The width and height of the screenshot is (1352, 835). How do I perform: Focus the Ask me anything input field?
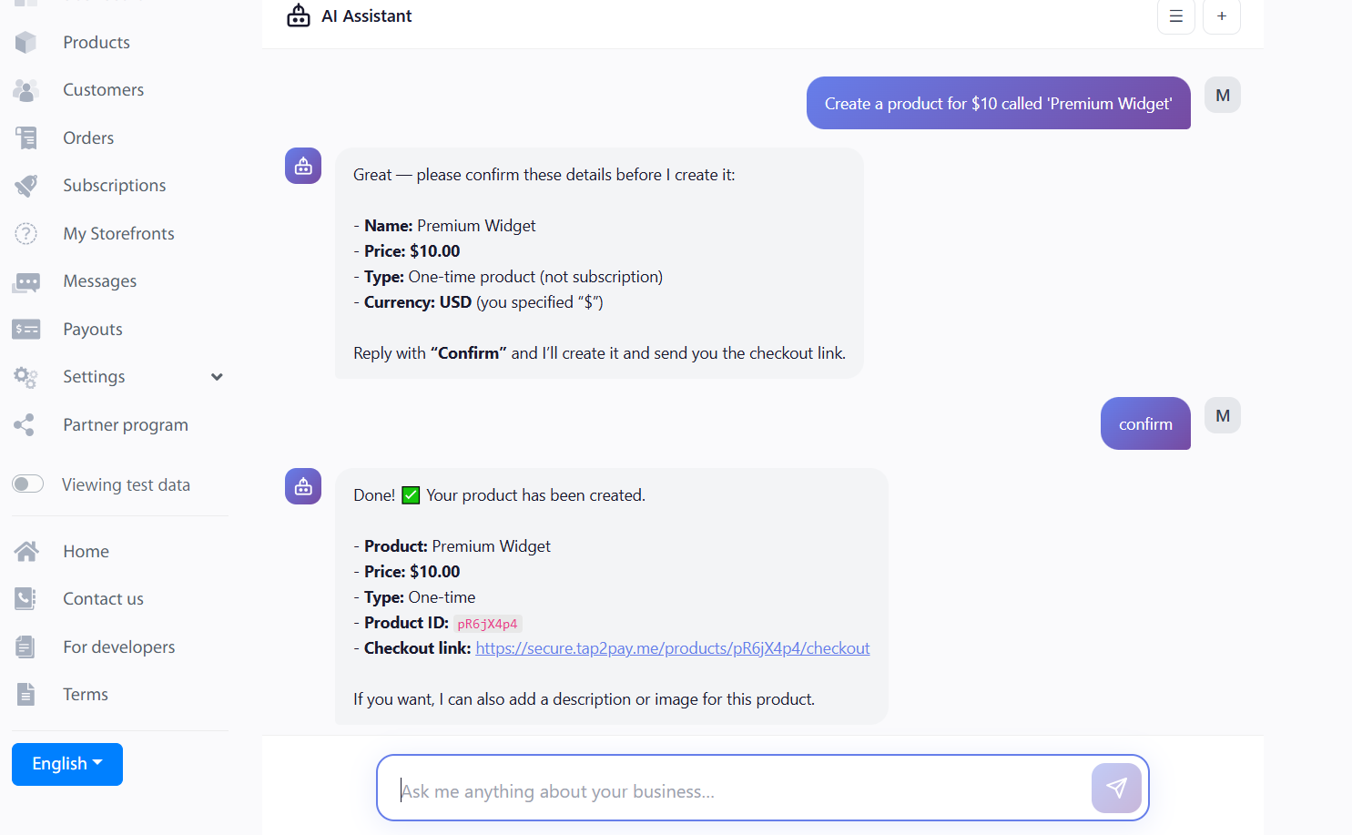pyautogui.click(x=737, y=790)
